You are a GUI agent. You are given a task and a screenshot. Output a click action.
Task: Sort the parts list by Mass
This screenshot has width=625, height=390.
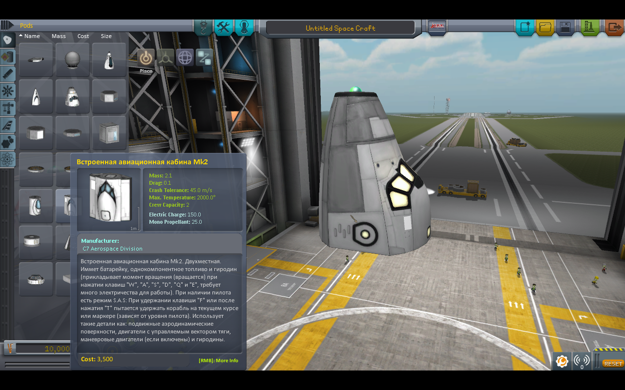[59, 36]
